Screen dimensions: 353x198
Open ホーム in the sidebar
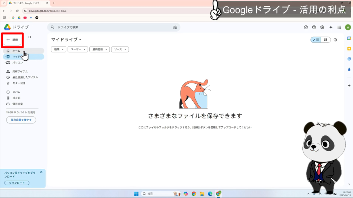click(24, 51)
